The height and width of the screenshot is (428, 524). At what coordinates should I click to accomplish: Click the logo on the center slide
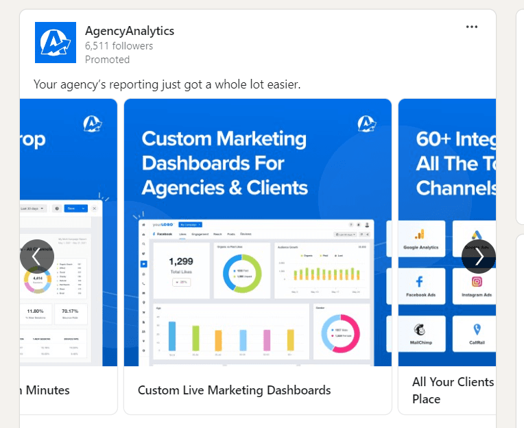[367, 123]
